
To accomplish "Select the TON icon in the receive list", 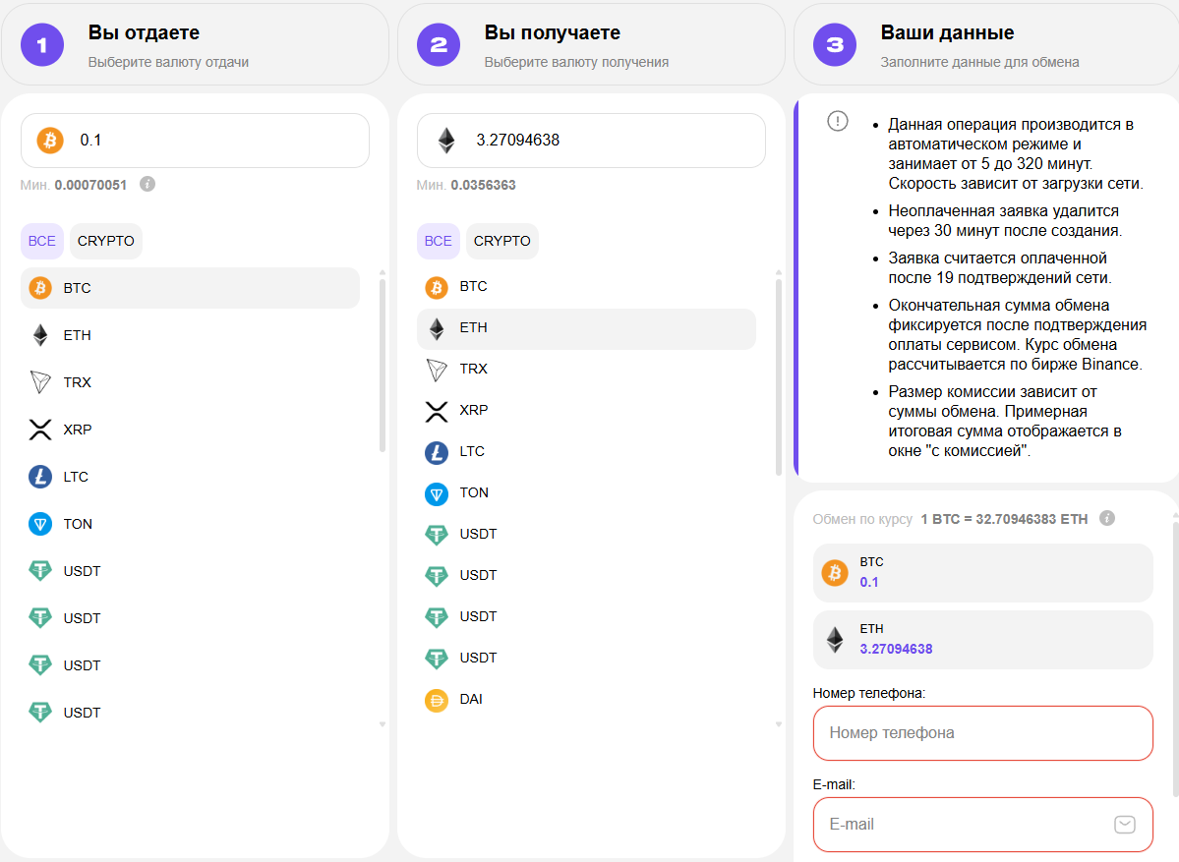I will [437, 492].
